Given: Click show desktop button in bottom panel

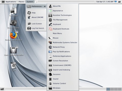Looking at the screenshot, I should click(x=2, y=89).
